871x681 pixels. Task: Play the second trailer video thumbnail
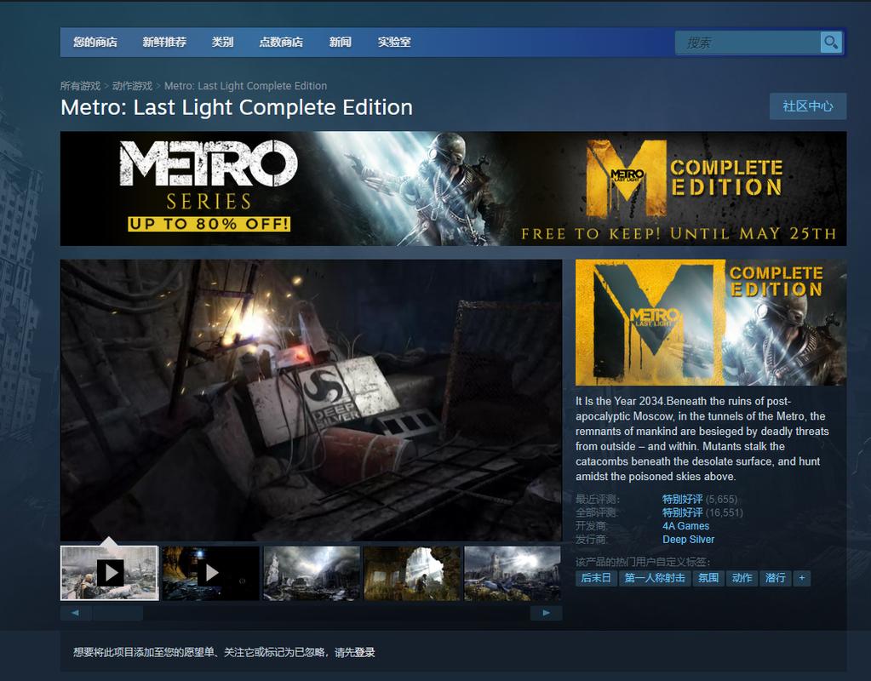(x=210, y=573)
